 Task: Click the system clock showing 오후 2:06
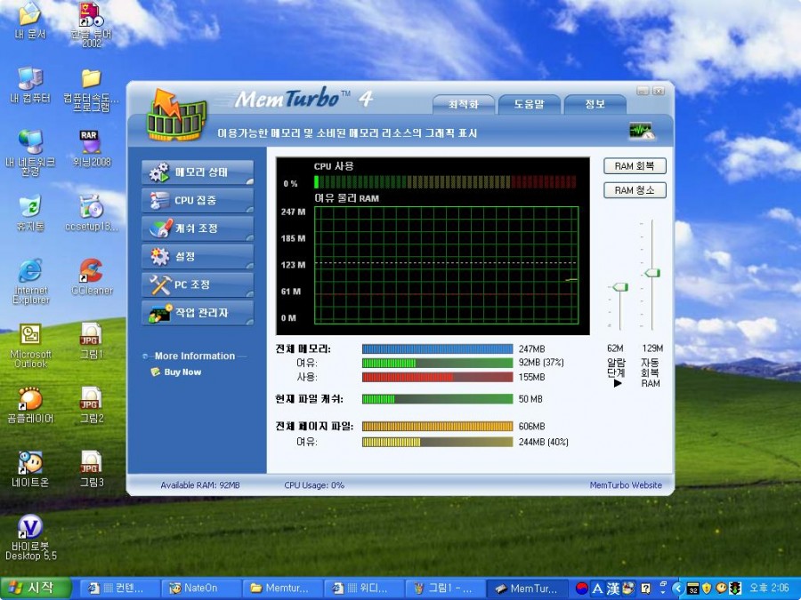coord(769,588)
